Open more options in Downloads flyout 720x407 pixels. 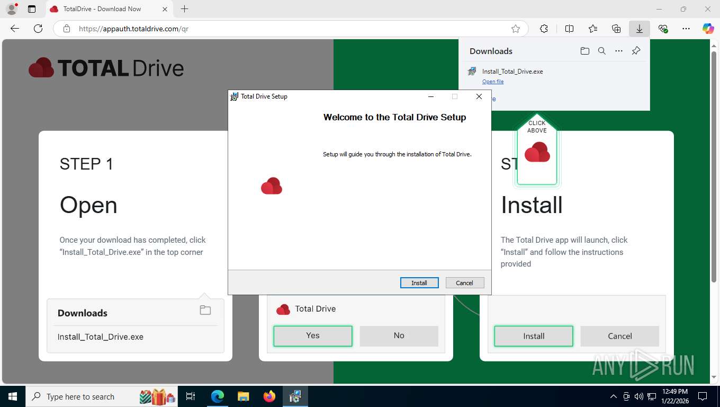(x=619, y=51)
